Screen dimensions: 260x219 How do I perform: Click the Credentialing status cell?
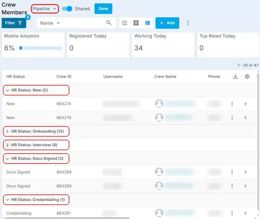click(x=19, y=213)
